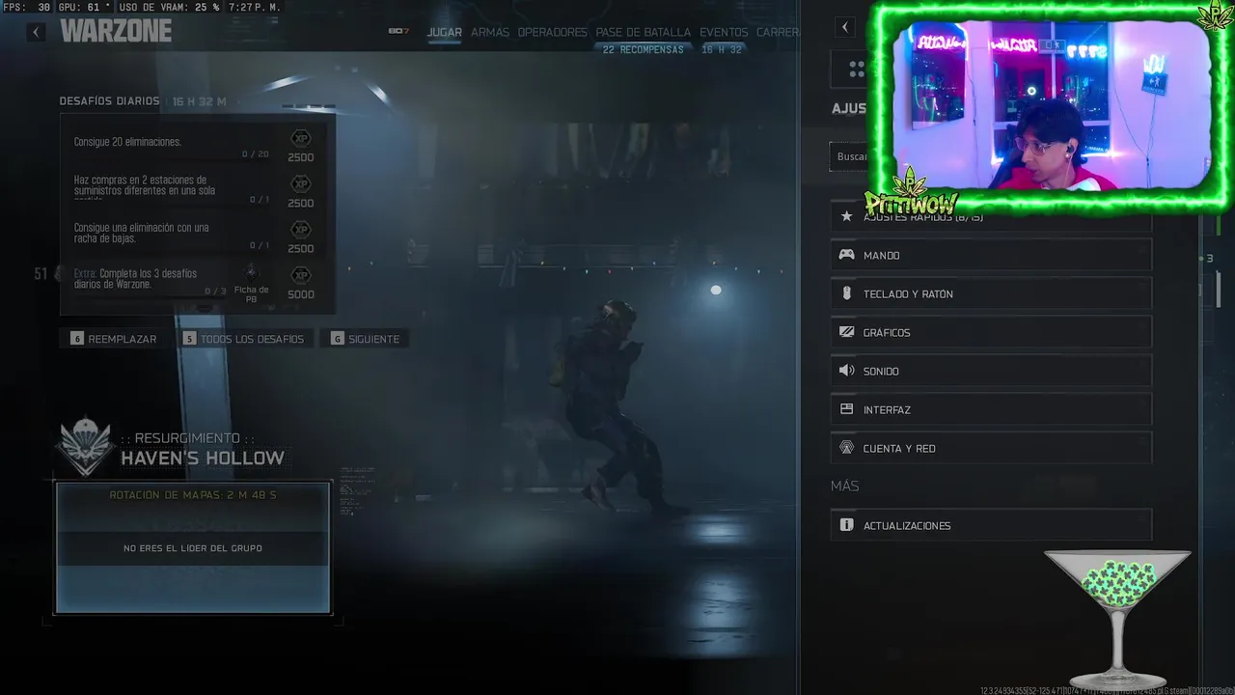The width and height of the screenshot is (1235, 695).
Task: Open INTERFAZ settings
Action: click(991, 409)
